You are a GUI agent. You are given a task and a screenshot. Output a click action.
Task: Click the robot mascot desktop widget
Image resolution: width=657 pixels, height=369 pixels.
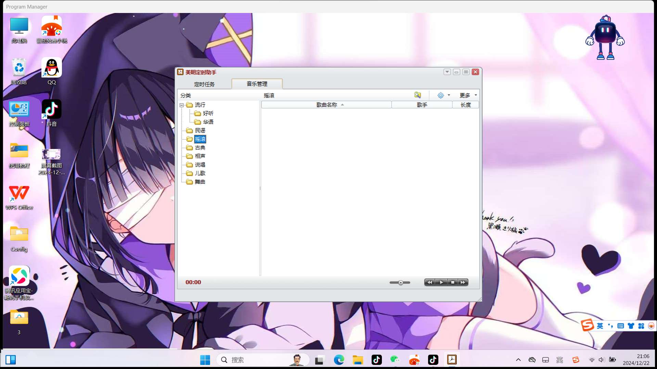coord(605,38)
